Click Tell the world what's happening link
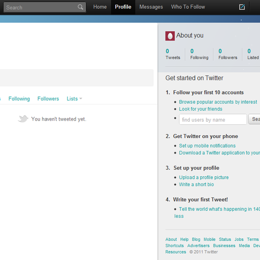This screenshot has height=260, width=260. tap(219, 209)
